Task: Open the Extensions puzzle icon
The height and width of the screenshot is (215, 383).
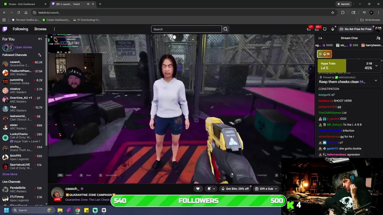Action: [343, 13]
